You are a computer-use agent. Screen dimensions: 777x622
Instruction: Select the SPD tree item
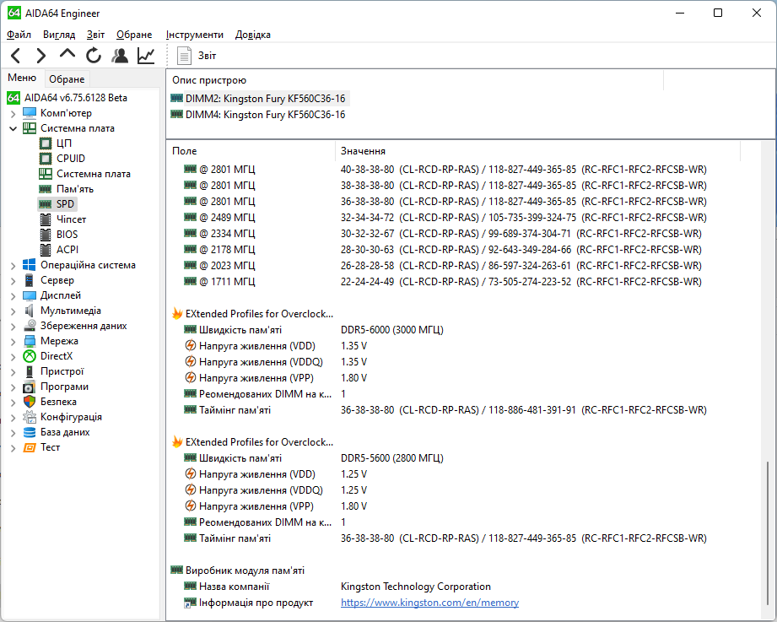point(65,204)
